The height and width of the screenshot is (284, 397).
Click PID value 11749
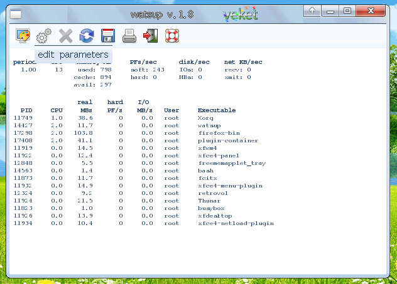point(23,118)
